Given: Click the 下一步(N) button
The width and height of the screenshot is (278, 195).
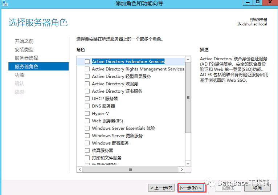Looking at the screenshot, I should point(191,188).
